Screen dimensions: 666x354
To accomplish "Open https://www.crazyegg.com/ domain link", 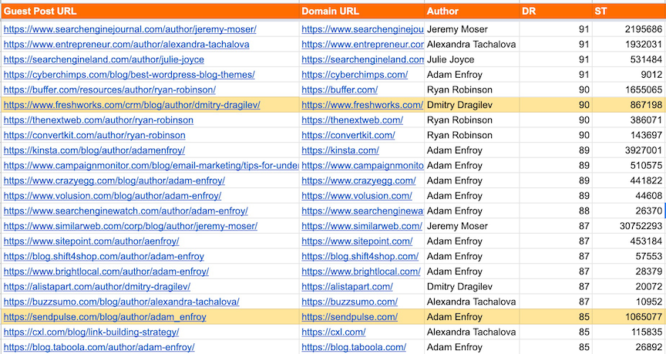I will pos(359,181).
